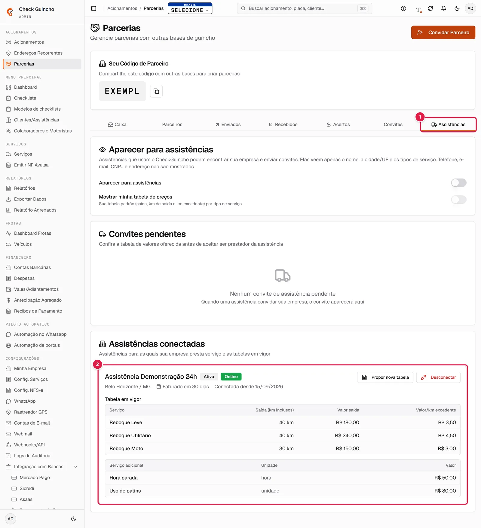Open the Recebidos tab
This screenshot has width=481, height=528.
283,124
